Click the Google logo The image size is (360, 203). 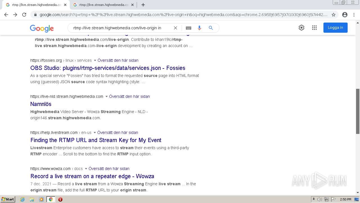[42, 28]
